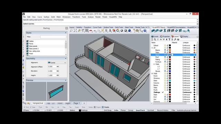Select the VisualARQ Slab tool
The height and width of the screenshot is (124, 221).
[184, 31]
